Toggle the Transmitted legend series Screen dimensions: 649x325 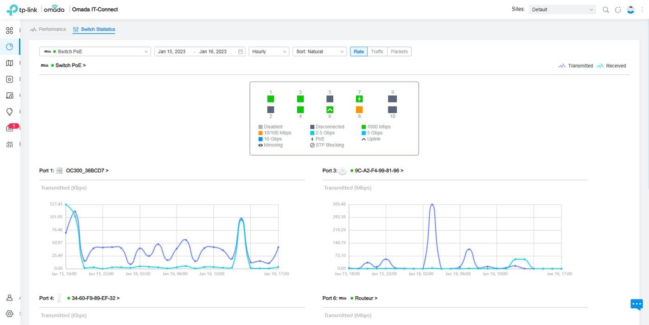(x=575, y=66)
